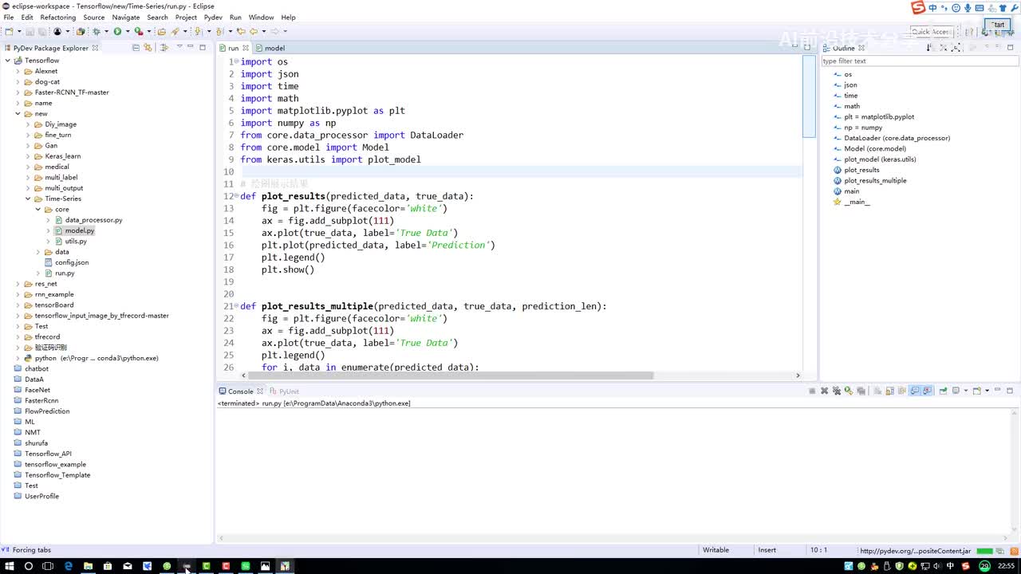This screenshot has height=574, width=1021.
Task: Click Pin Console icon
Action: (943, 391)
